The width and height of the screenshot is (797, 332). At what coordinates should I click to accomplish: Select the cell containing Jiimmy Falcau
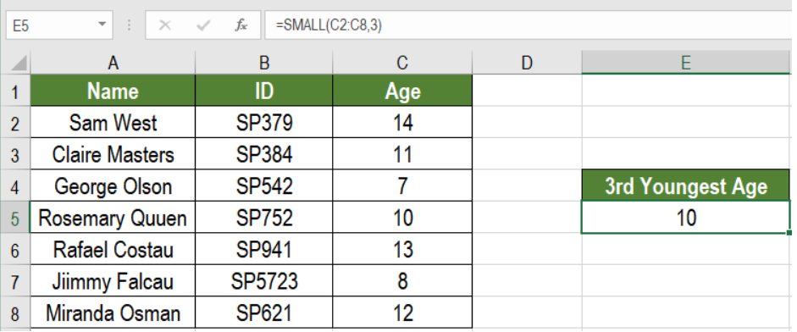(x=113, y=281)
